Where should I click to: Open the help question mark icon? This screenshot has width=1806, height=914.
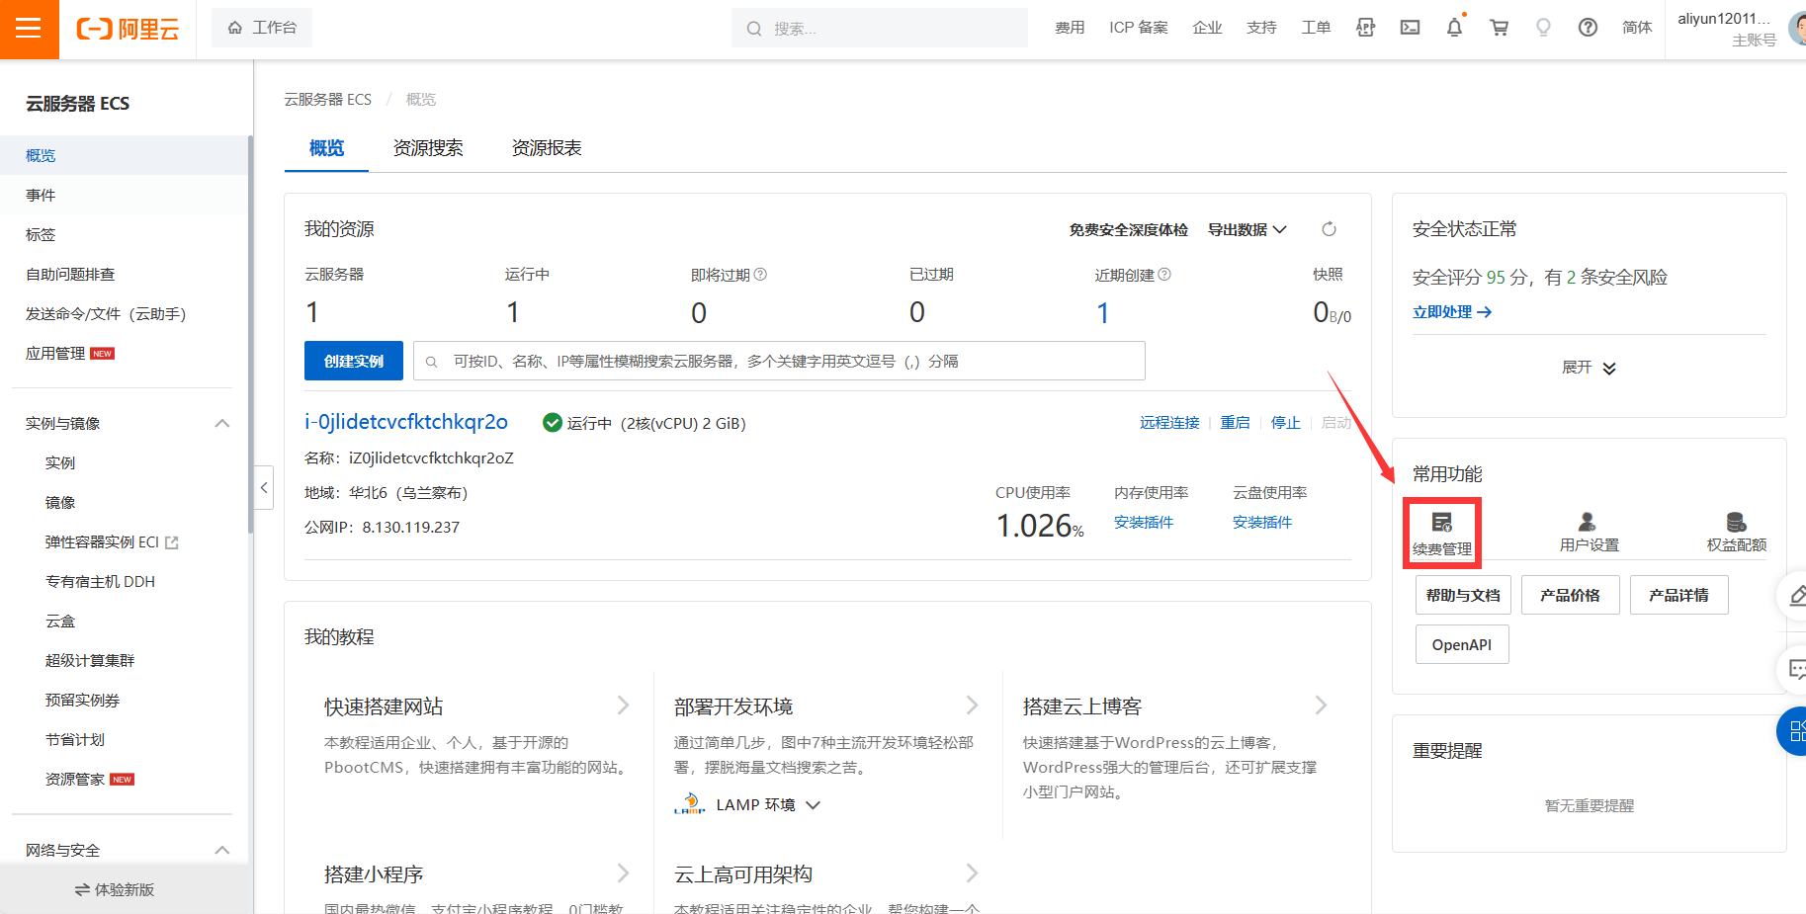coord(1588,28)
